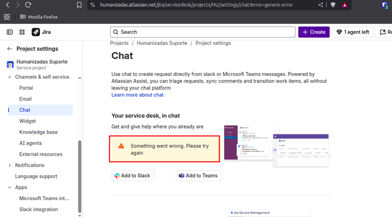Click Something went wrong error text

pos(170,149)
